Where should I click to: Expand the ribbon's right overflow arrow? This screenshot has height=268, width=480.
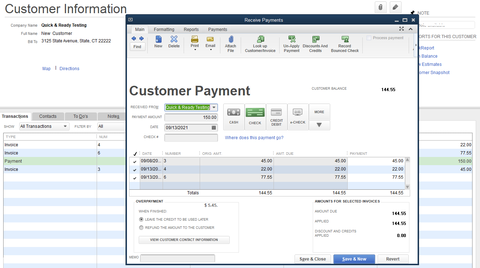coord(416,45)
